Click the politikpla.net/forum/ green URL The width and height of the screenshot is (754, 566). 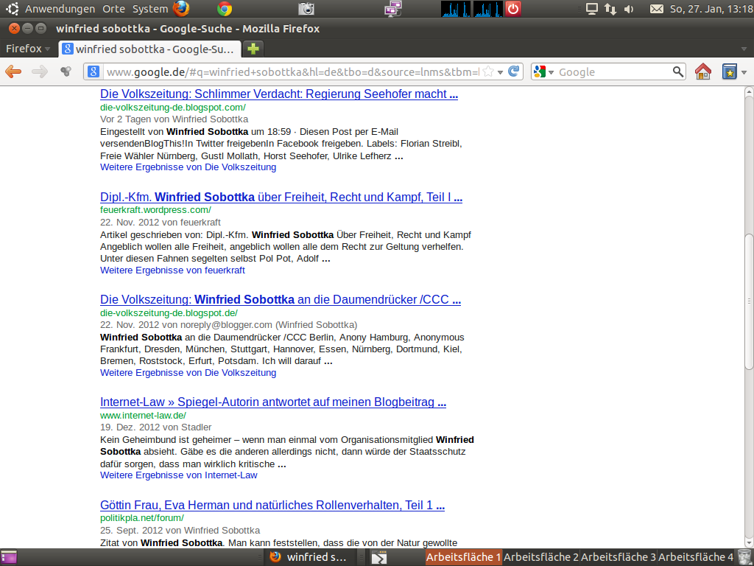[142, 518]
